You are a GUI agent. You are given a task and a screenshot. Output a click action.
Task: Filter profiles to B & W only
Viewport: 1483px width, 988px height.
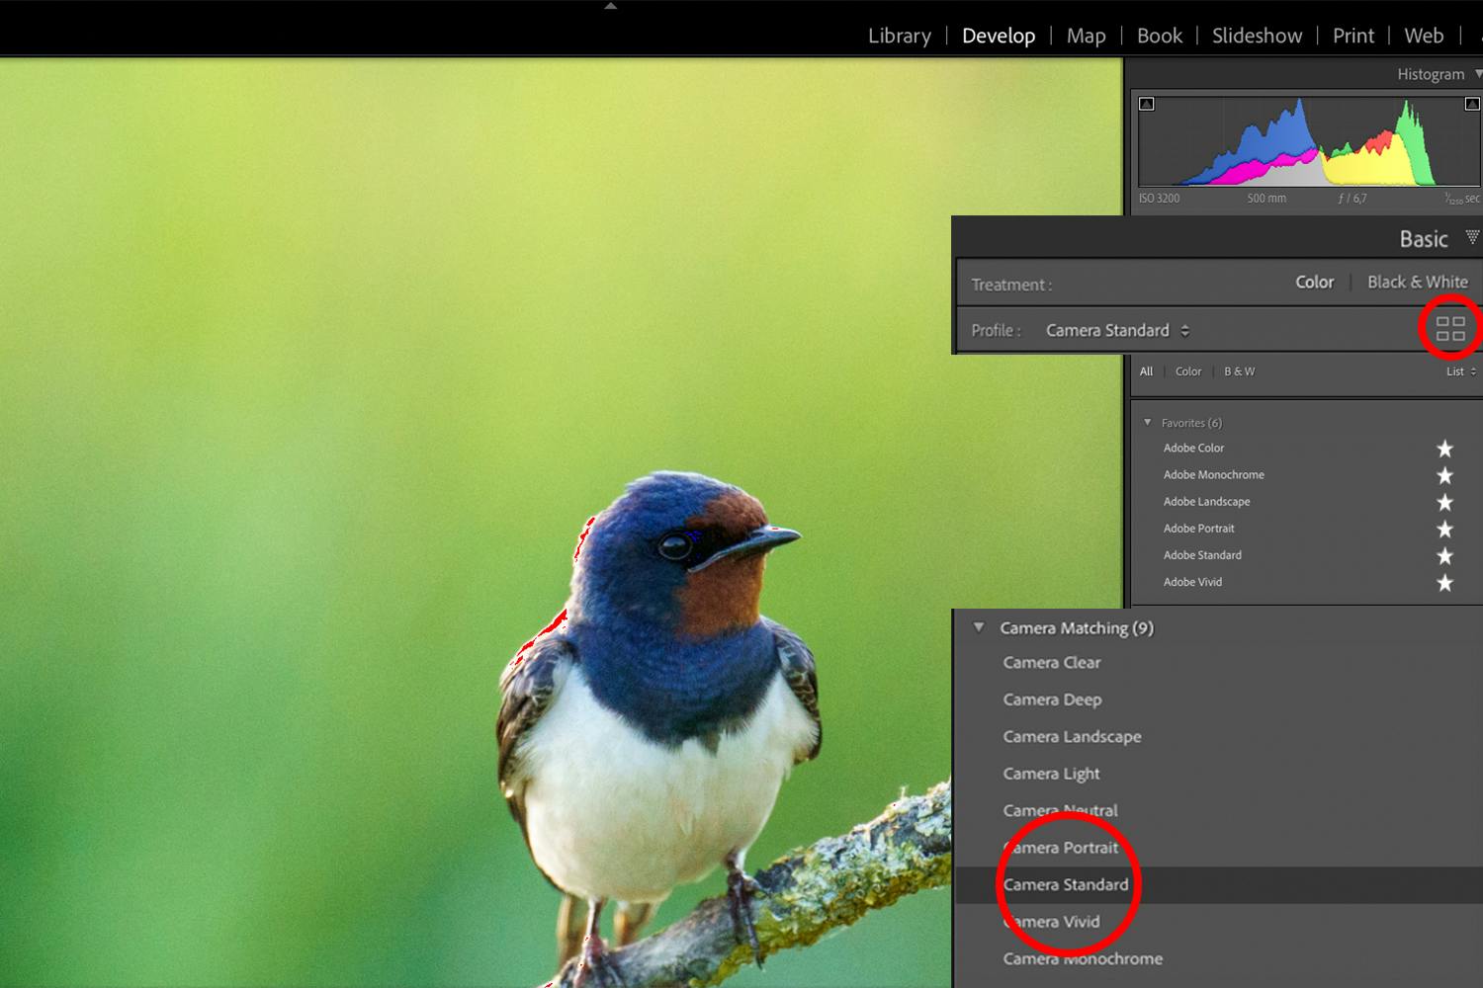click(1239, 371)
